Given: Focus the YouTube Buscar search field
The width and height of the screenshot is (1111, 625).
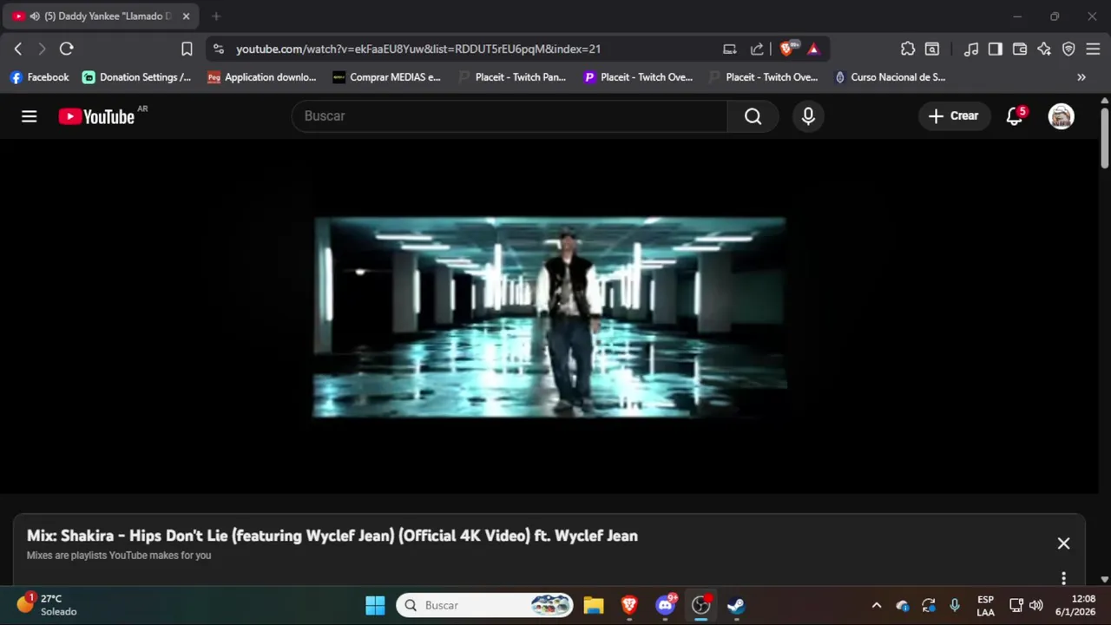Looking at the screenshot, I should coord(509,116).
